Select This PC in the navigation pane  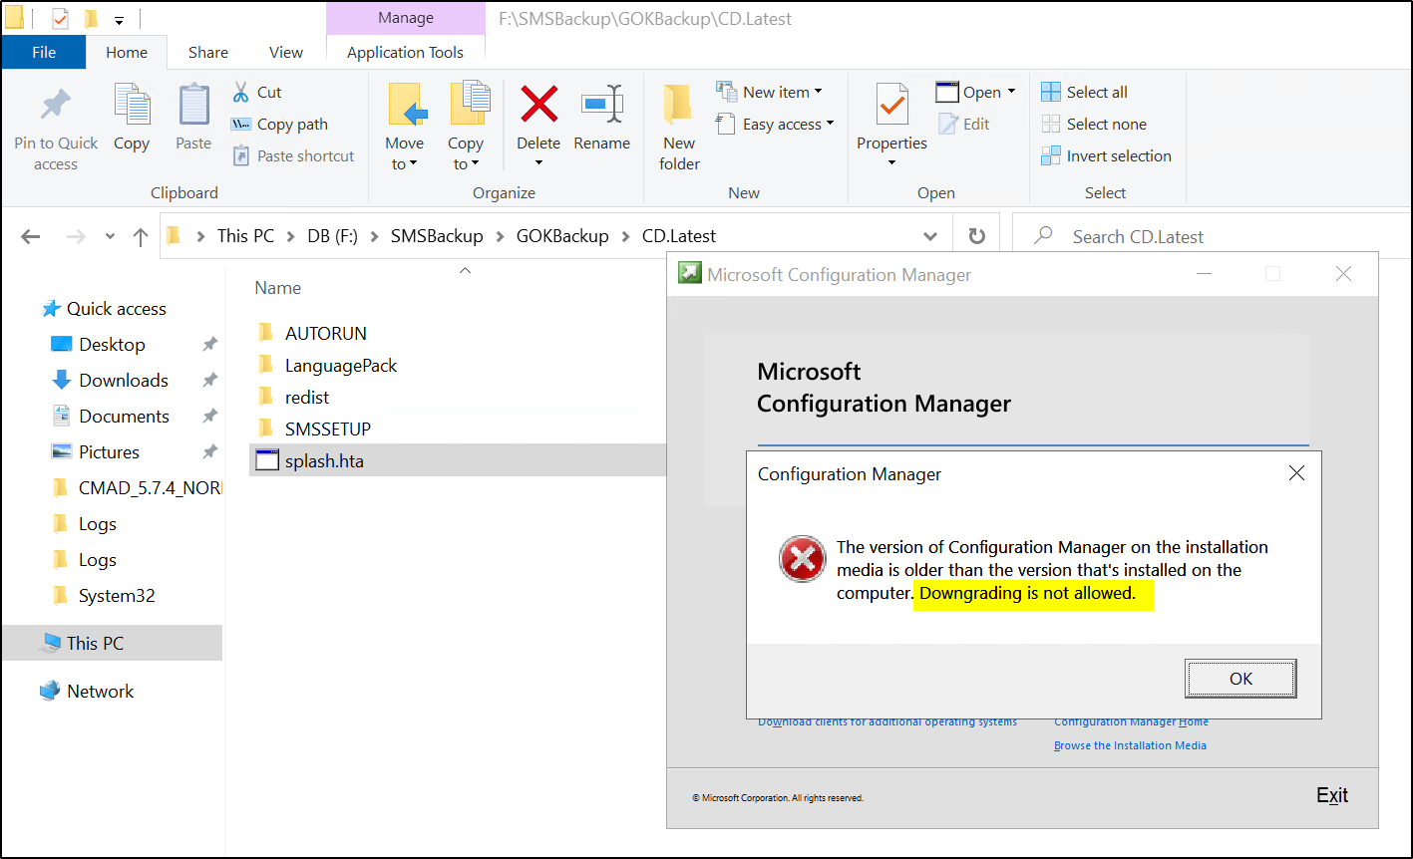[112, 643]
